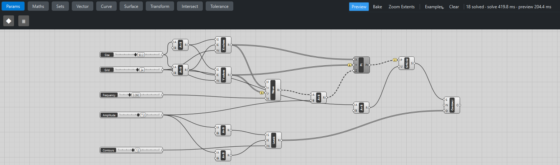This screenshot has width=560, height=165.
Task: Click the B input port of A+B node
Action: [x=354, y=110]
